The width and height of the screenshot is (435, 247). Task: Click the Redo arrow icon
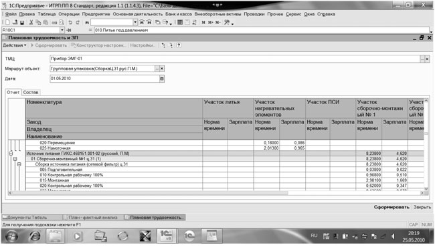click(78, 23)
